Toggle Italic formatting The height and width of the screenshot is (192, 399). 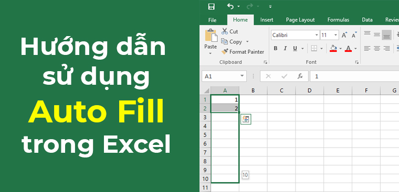[x=285, y=49]
